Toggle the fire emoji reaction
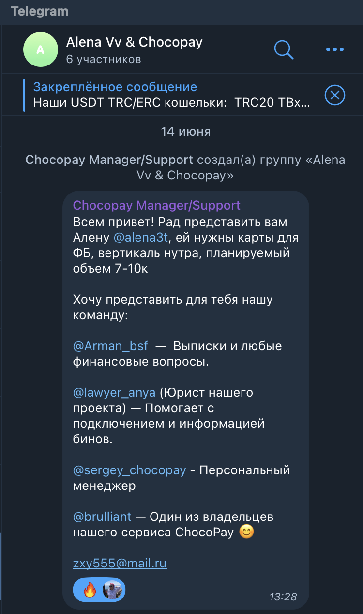This screenshot has width=363, height=614. click(x=90, y=590)
